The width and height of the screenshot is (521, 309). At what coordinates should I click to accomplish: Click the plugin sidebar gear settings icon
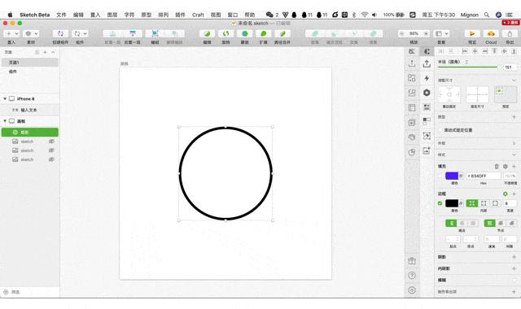(x=412, y=290)
